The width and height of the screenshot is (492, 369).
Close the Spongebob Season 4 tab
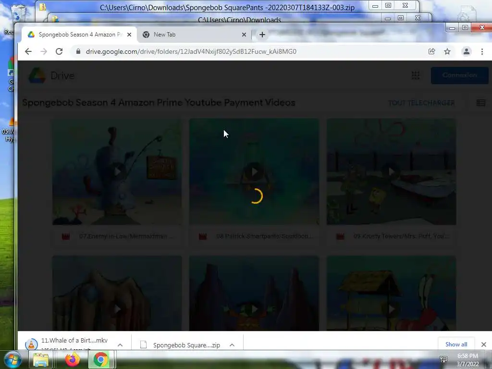click(129, 35)
